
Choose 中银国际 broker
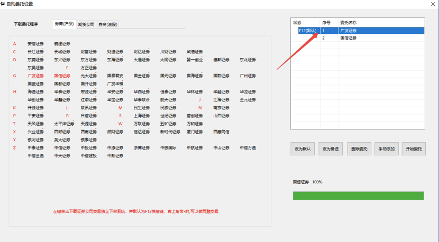168,148
